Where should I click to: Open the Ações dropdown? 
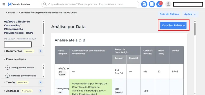(x=190, y=14)
